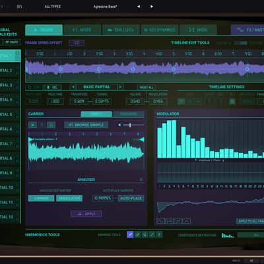The height and width of the screenshot is (264, 264).
Task: Click the first modulator curve shape icon
Action: coord(160,221)
